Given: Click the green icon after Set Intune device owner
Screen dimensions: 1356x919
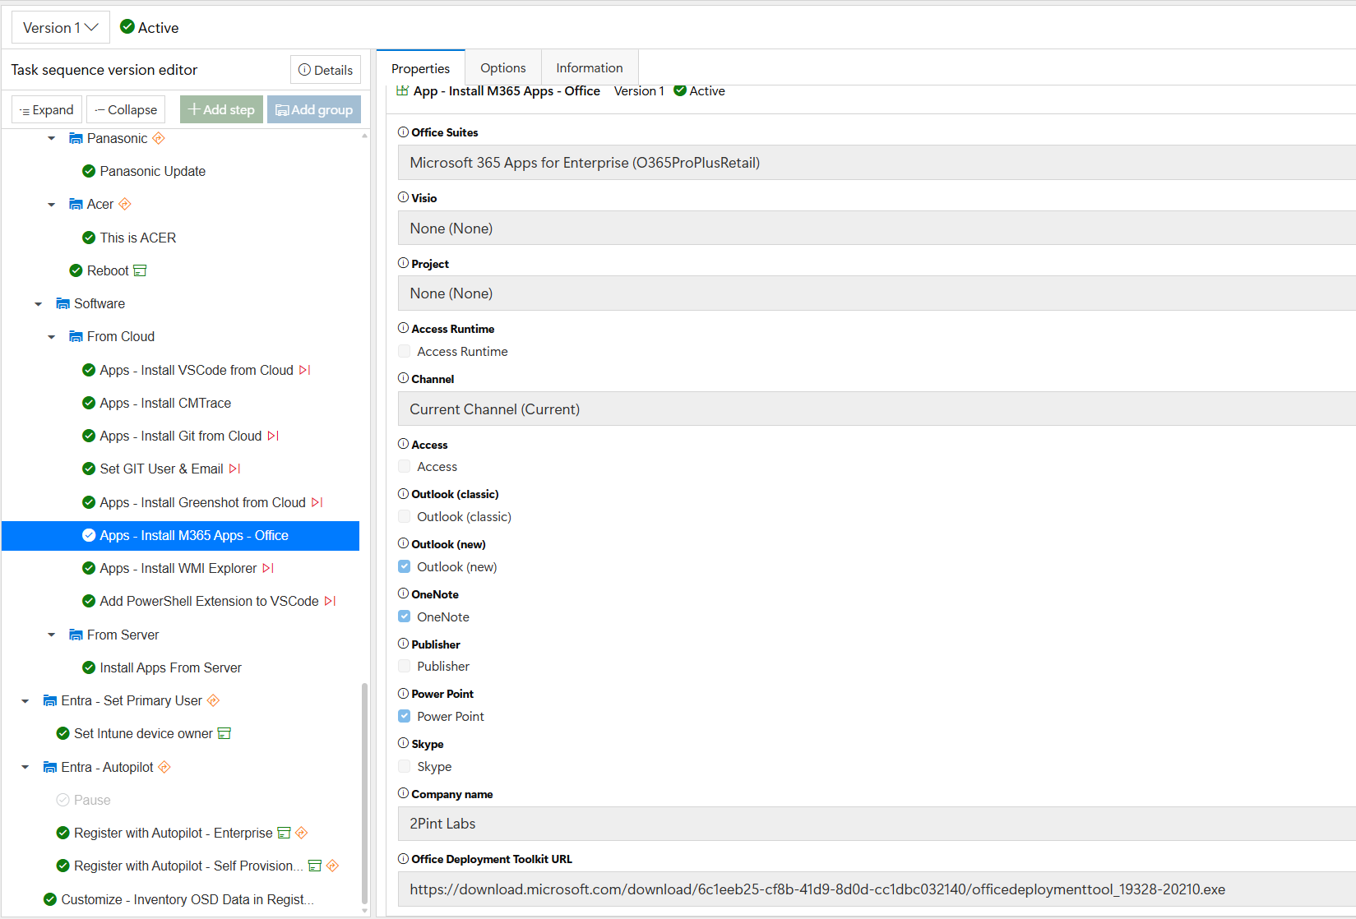Looking at the screenshot, I should pos(224,733).
